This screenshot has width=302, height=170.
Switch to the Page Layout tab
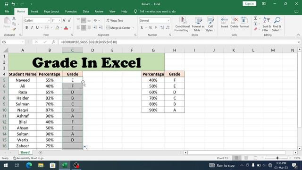(x=51, y=11)
